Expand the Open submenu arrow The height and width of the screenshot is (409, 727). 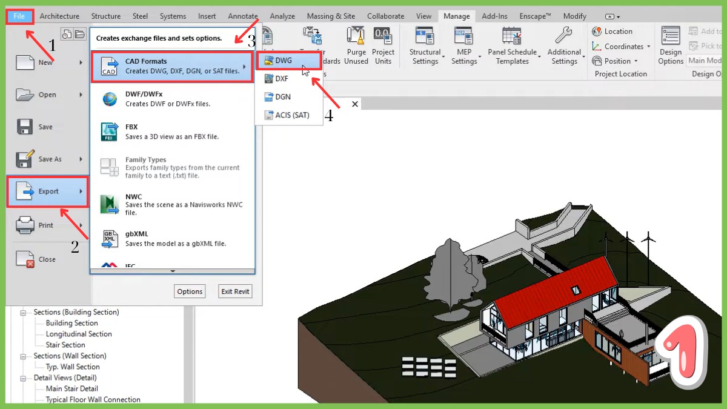pyautogui.click(x=81, y=95)
